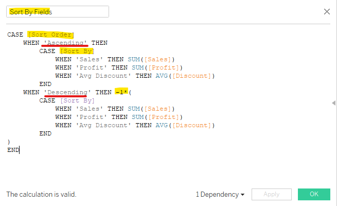
Task: Click the -1* multiplier in formula
Action: 121,92
